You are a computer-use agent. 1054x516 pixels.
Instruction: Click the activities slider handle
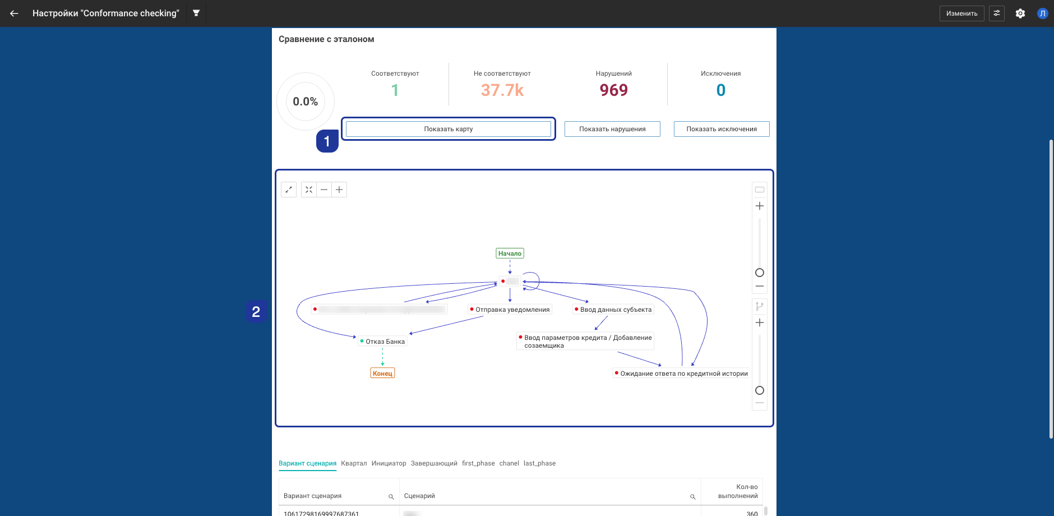point(760,273)
